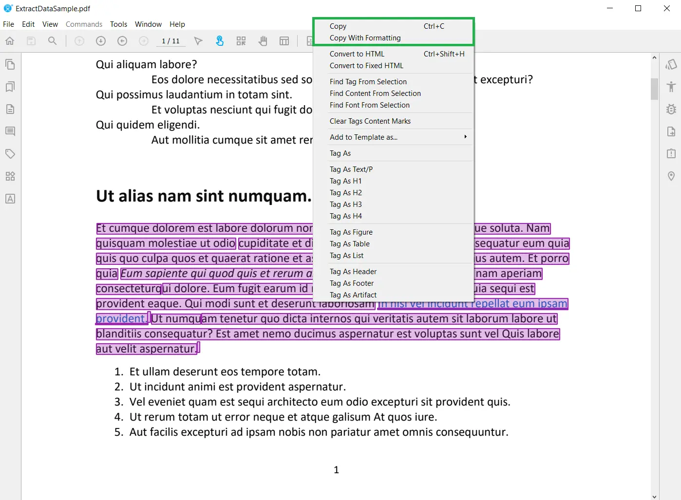
Task: Go to previous page up-arrow icon
Action: 79,41
